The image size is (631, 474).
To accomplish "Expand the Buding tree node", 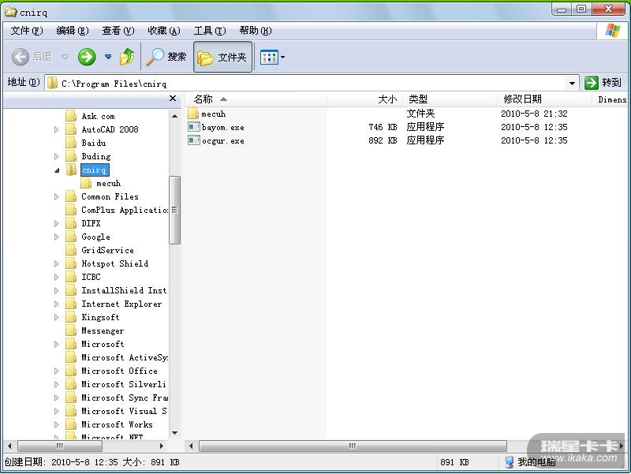I will (x=56, y=156).
